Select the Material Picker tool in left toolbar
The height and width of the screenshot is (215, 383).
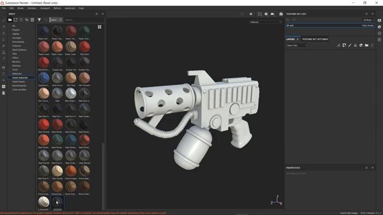pyautogui.click(x=4, y=59)
